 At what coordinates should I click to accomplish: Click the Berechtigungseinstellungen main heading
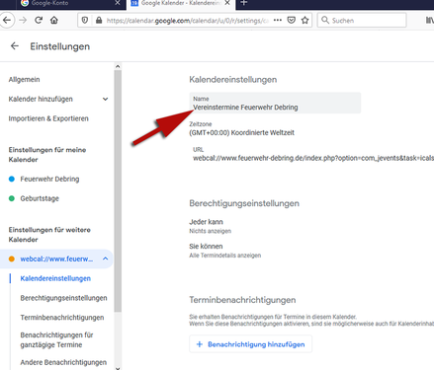coord(244,203)
